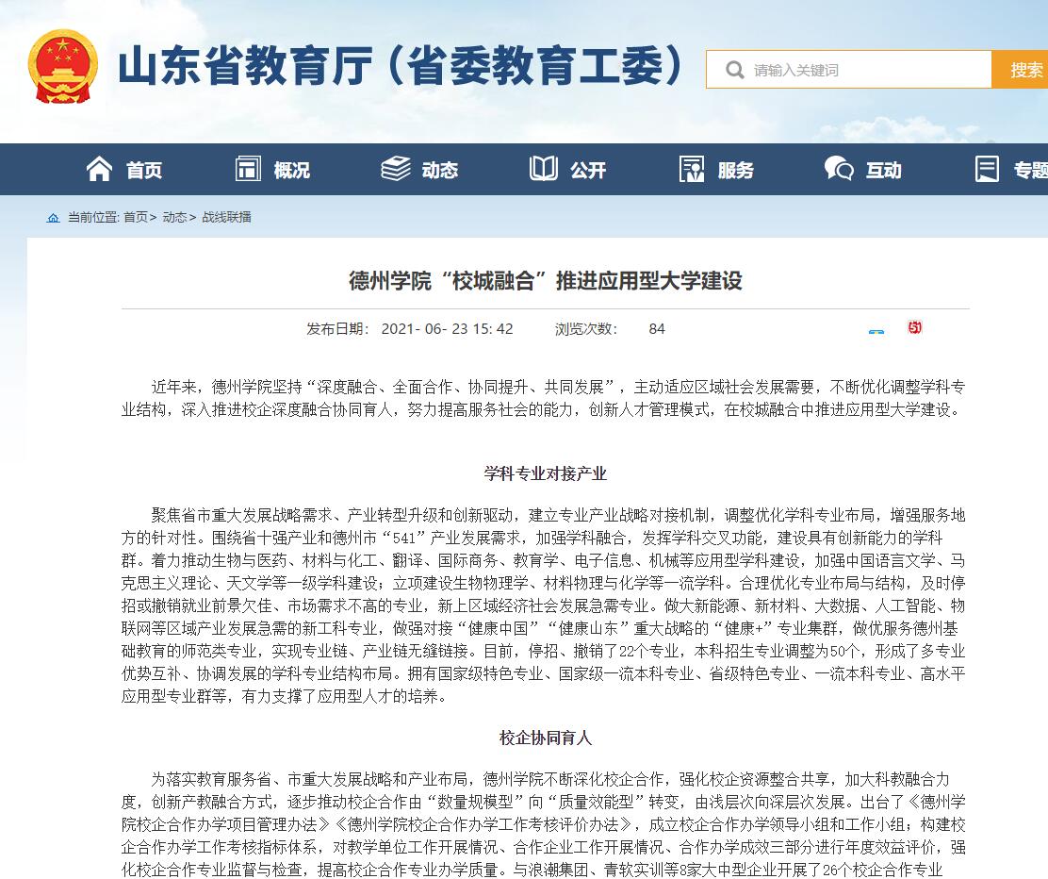Open 战线联播 breadcrumb link
Viewport: 1048px width, 879px height.
click(x=226, y=217)
